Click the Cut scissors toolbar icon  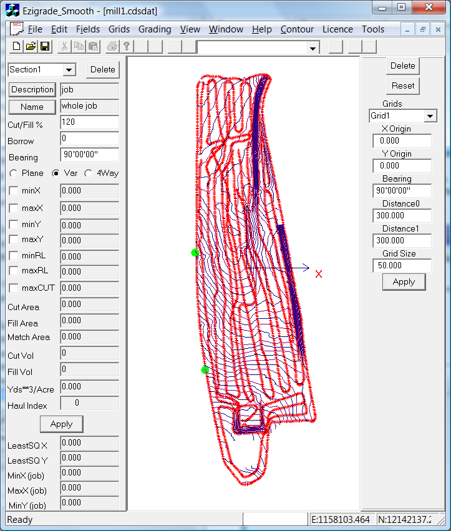[64, 47]
